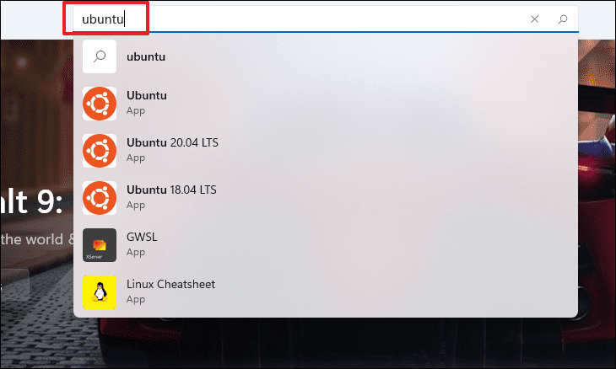This screenshot has width=616, height=369.
Task: Click the 'App' label under Linux Cheatsheet
Action: click(136, 300)
